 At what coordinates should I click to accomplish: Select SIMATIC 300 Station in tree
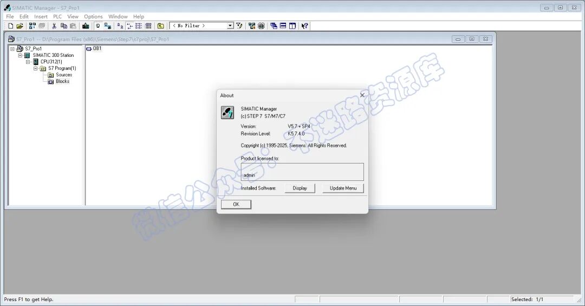click(x=53, y=55)
